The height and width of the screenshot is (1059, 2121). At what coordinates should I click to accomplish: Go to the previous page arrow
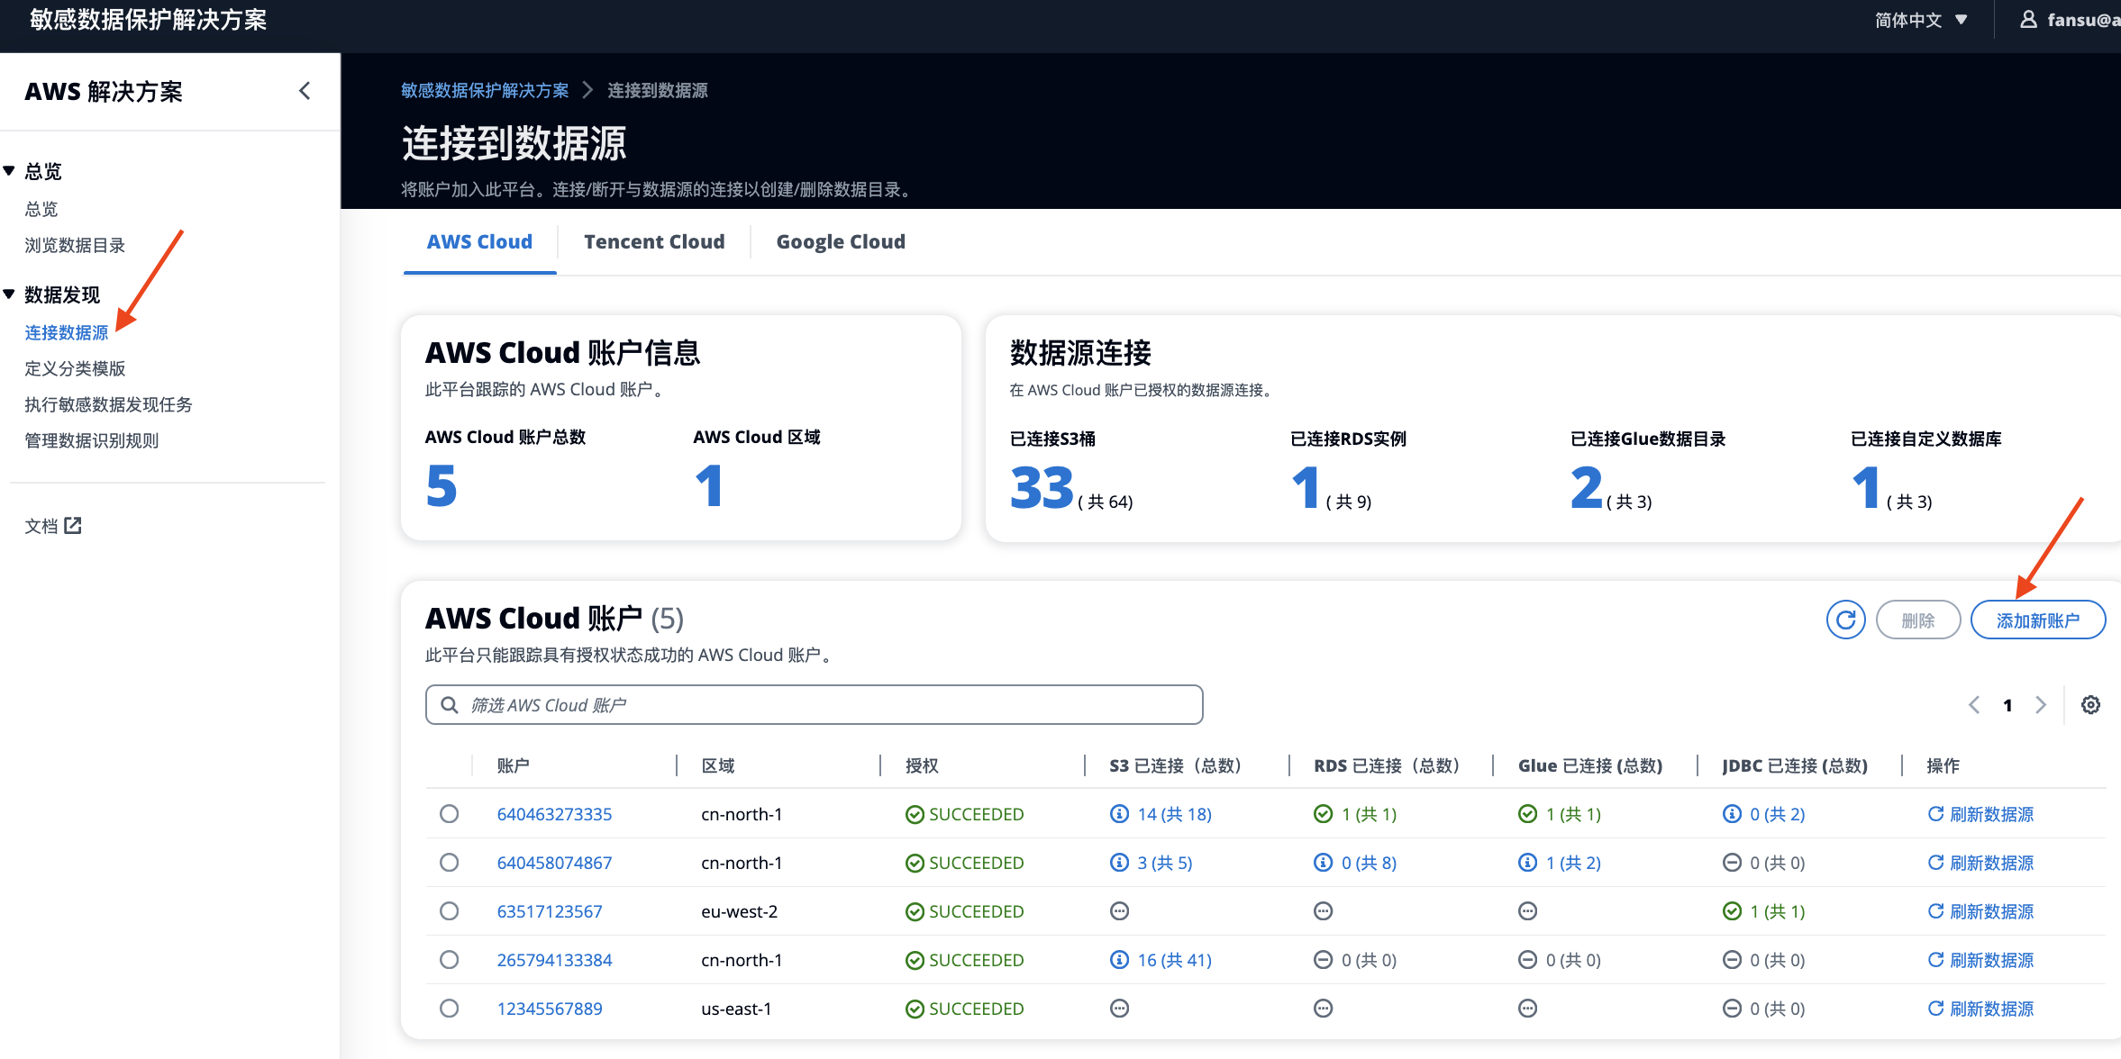tap(1973, 705)
